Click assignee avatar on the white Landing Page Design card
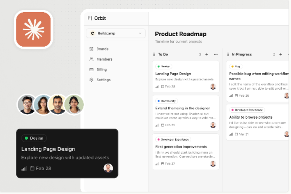 (x=213, y=87)
